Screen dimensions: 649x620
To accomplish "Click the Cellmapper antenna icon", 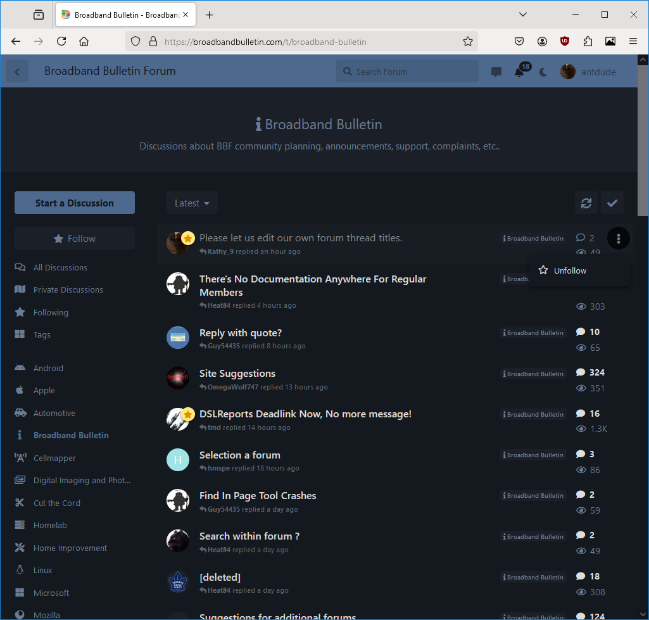I will click(x=20, y=458).
